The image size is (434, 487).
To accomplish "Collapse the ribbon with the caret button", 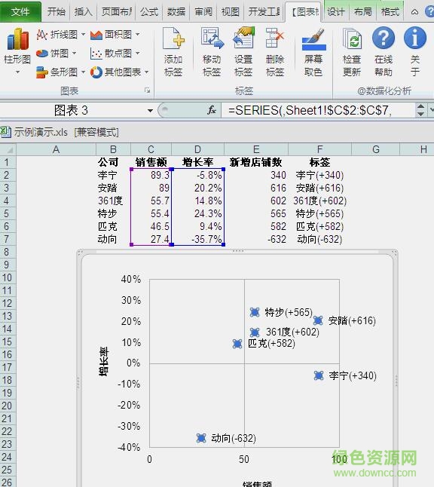I will coord(414,12).
